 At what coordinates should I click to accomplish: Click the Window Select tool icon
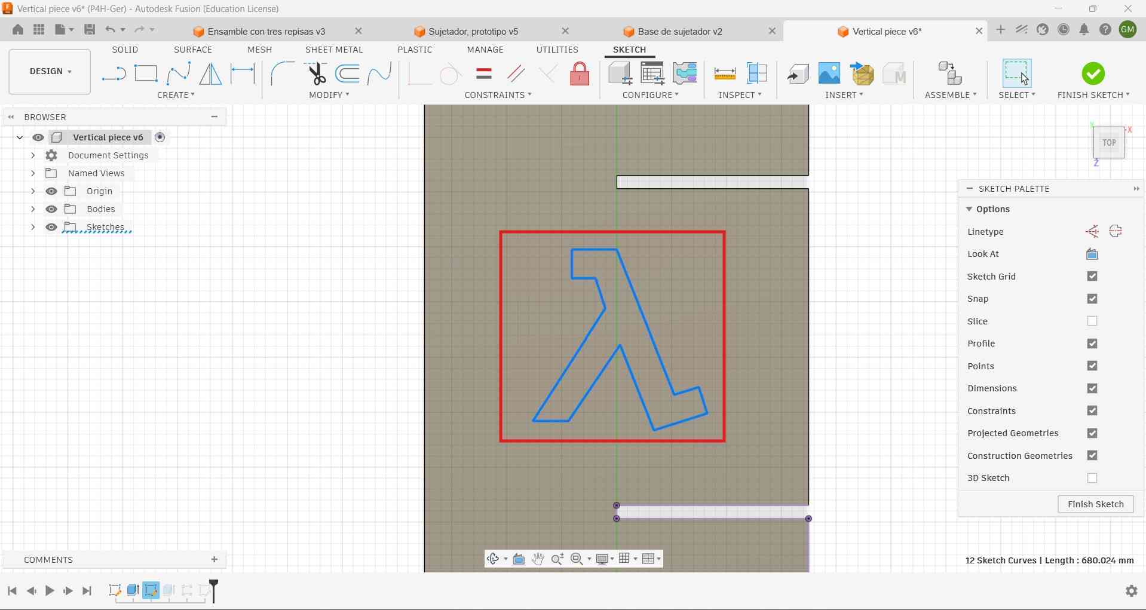click(x=1016, y=73)
